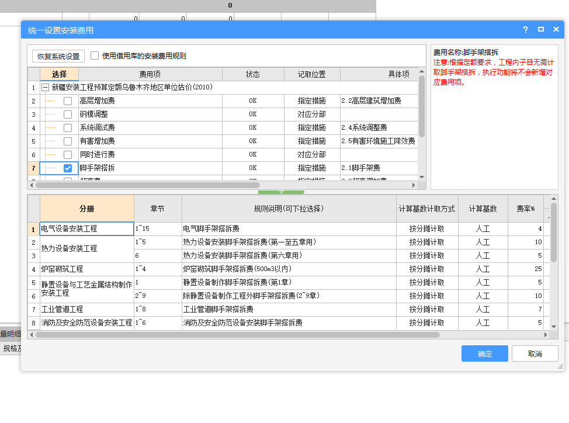Click the 费用项 column header
This screenshot has height=423, width=569.
pyautogui.click(x=150, y=74)
